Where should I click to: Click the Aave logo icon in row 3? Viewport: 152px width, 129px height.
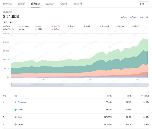(15, 117)
